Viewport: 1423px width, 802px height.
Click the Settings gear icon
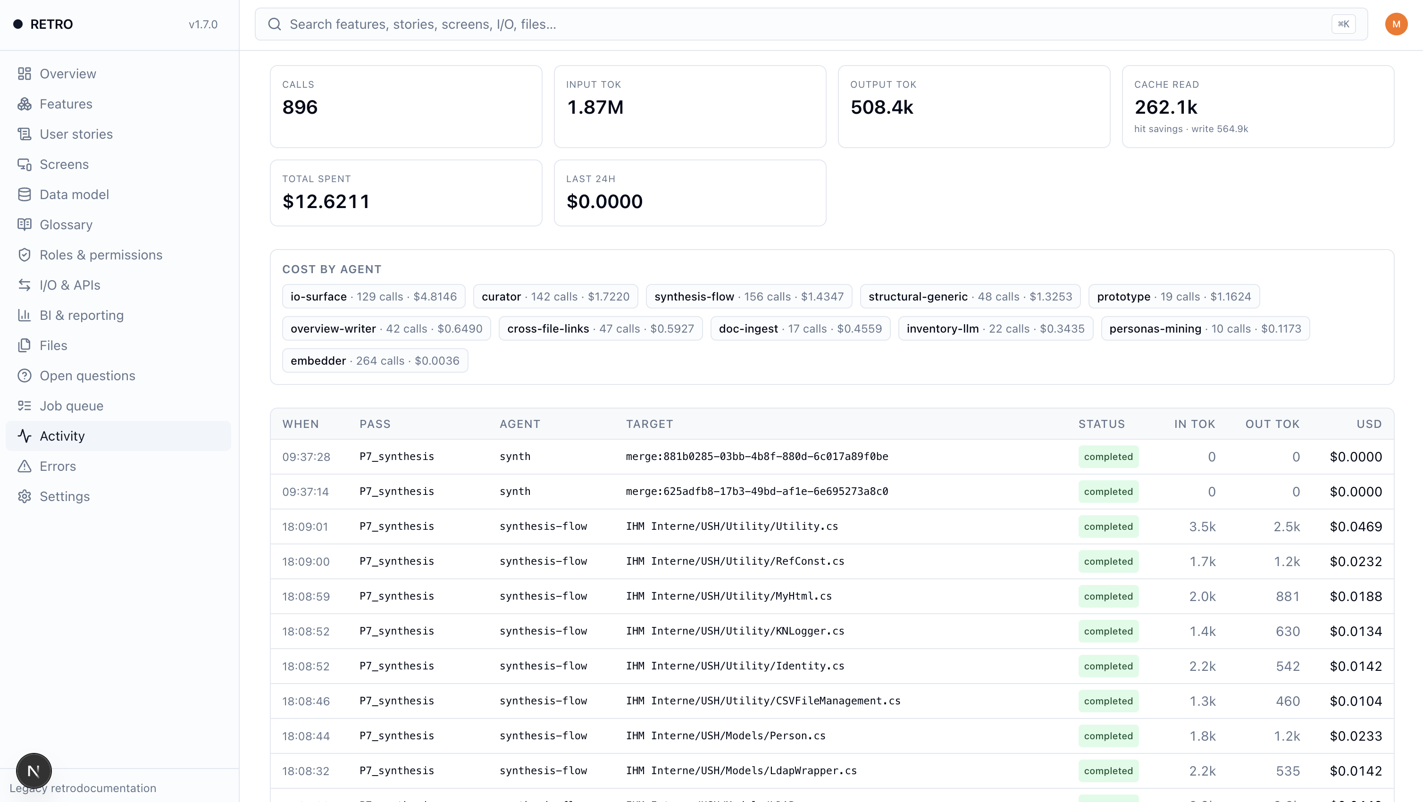click(x=25, y=497)
